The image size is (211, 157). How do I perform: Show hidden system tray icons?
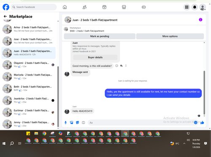[184, 143]
